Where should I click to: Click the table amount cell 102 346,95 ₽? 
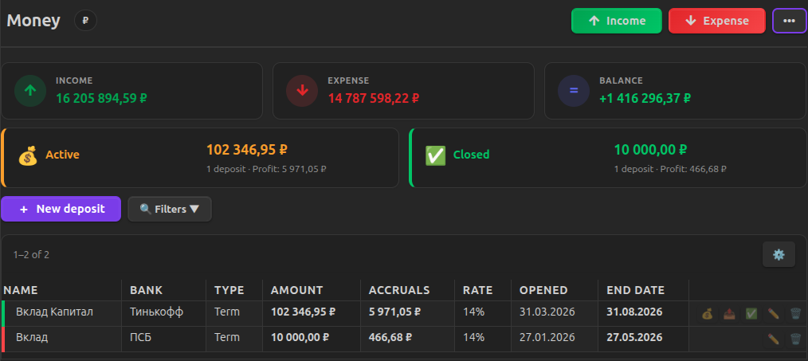point(304,312)
